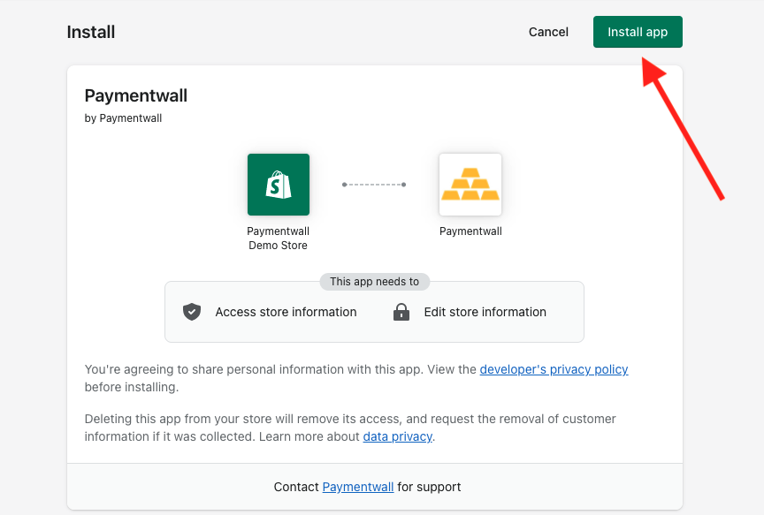Screen dimensions: 764x515
Task: Follow the Paymentwall support contact link
Action: pyautogui.click(x=357, y=487)
